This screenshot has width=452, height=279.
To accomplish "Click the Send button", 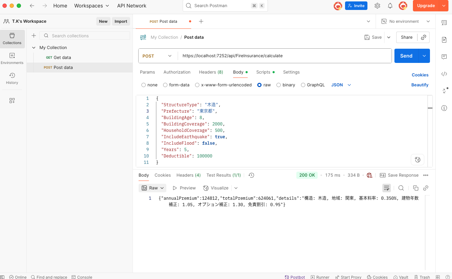I will [406, 56].
